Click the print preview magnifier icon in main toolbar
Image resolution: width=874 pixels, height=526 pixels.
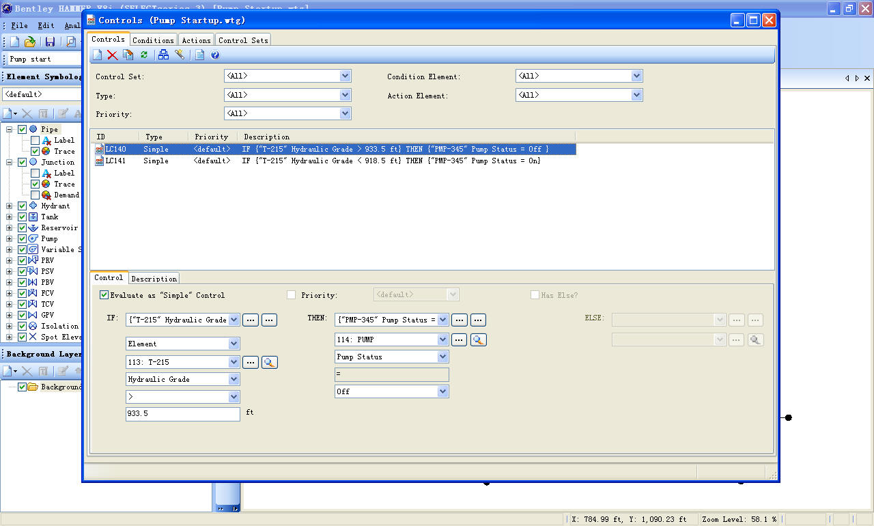tap(71, 42)
